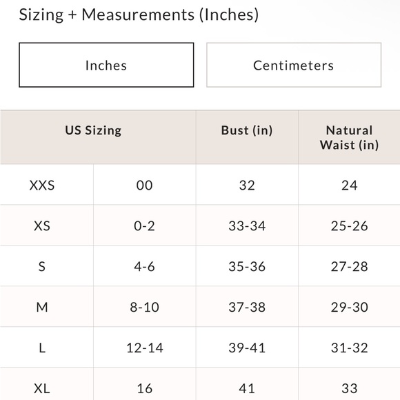Switch to the Inches unit toggle
400x400 pixels.
(x=106, y=65)
